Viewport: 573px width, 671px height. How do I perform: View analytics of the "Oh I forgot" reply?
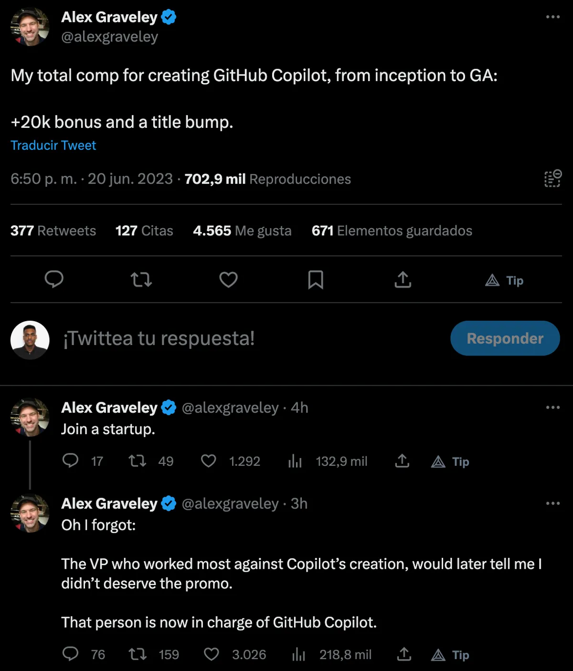(x=299, y=655)
